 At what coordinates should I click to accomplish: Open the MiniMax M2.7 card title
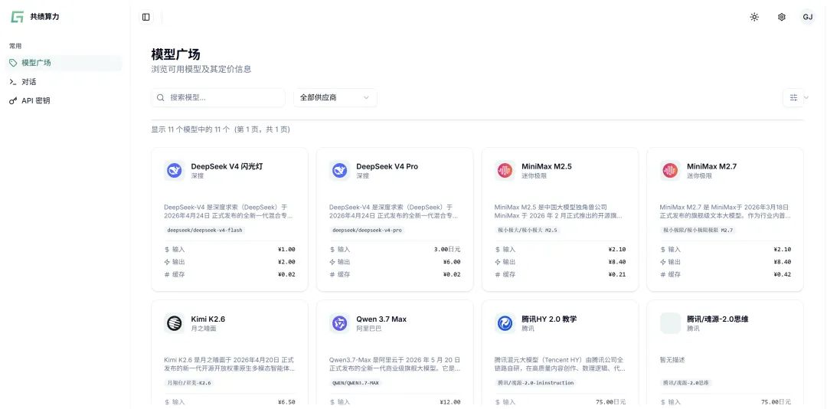[x=711, y=166]
